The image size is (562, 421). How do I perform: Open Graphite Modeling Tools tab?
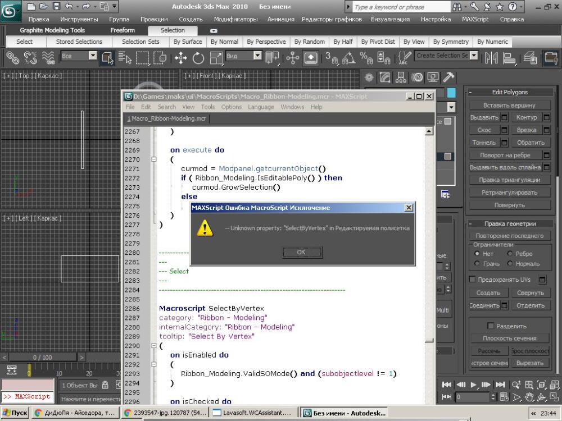(52, 30)
